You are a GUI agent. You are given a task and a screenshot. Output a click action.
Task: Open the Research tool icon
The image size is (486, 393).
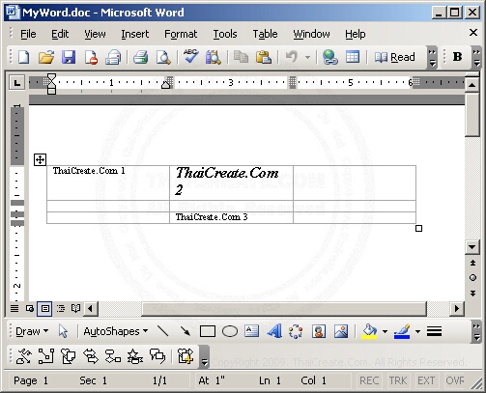pyautogui.click(x=214, y=58)
